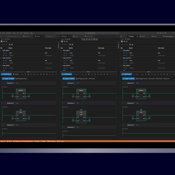Select the Network 1 header in the left pane
Screen dimensions: 175x175
pyautogui.click(x=29, y=83)
